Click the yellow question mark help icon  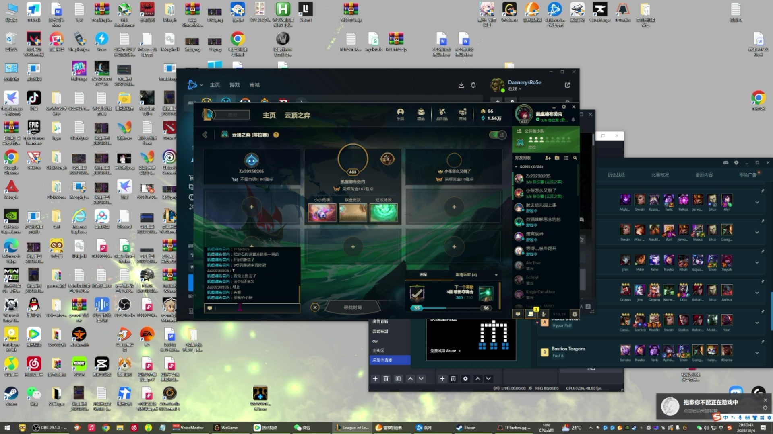[276, 135]
